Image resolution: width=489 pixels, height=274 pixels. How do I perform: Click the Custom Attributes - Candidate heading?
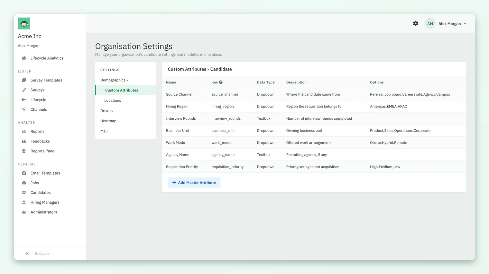coord(200,69)
